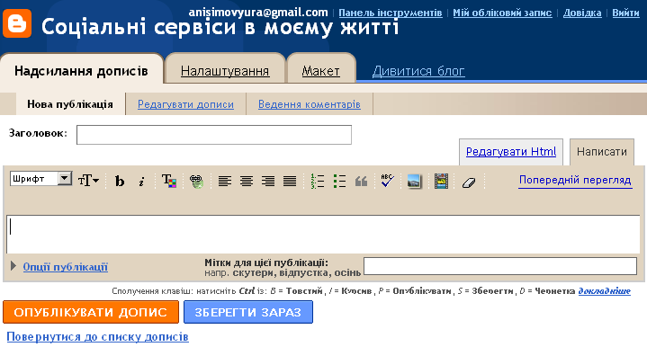Remove formatting with the eraser icon
This screenshot has width=647, height=347.
pos(469,182)
